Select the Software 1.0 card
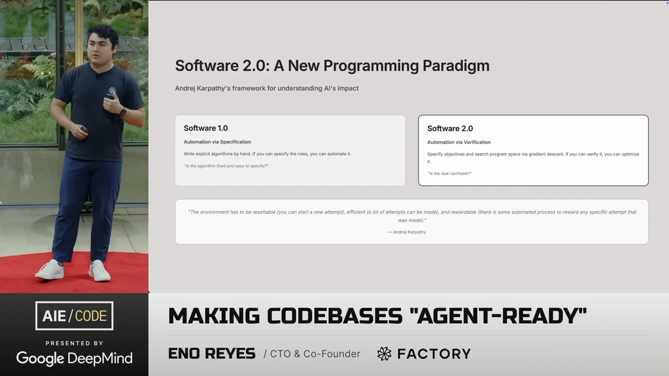669x376 pixels. [290, 150]
